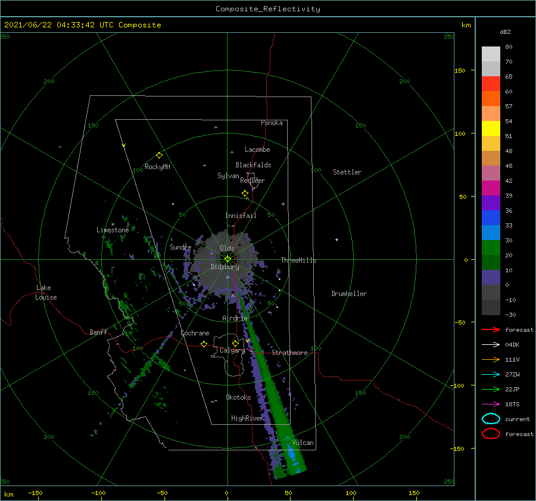
Task: Select the 33–36 dBZ blue swatch
Action: (x=491, y=217)
